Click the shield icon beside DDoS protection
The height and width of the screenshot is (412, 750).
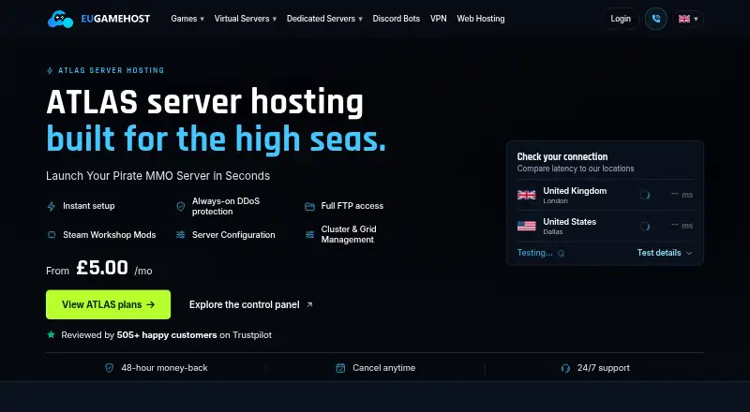(x=180, y=207)
